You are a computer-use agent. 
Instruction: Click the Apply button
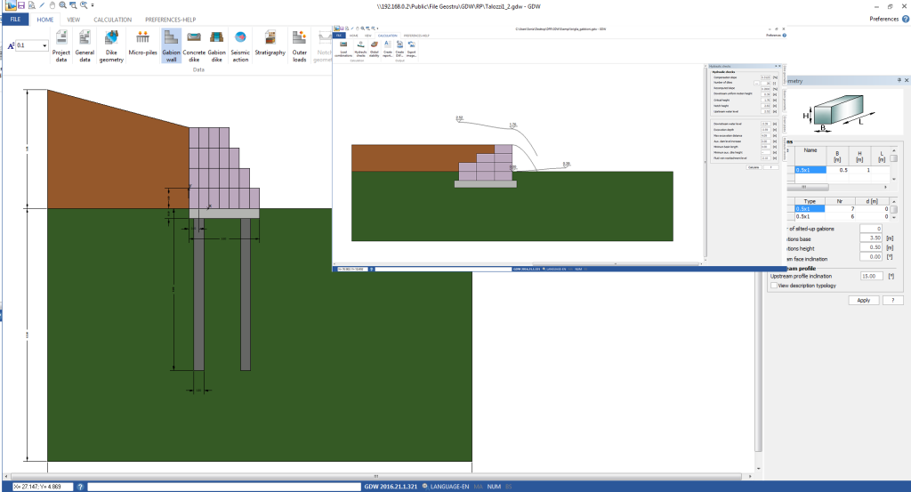pos(863,301)
